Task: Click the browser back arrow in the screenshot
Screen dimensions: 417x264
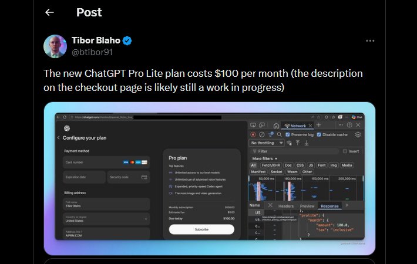Action: (x=59, y=117)
